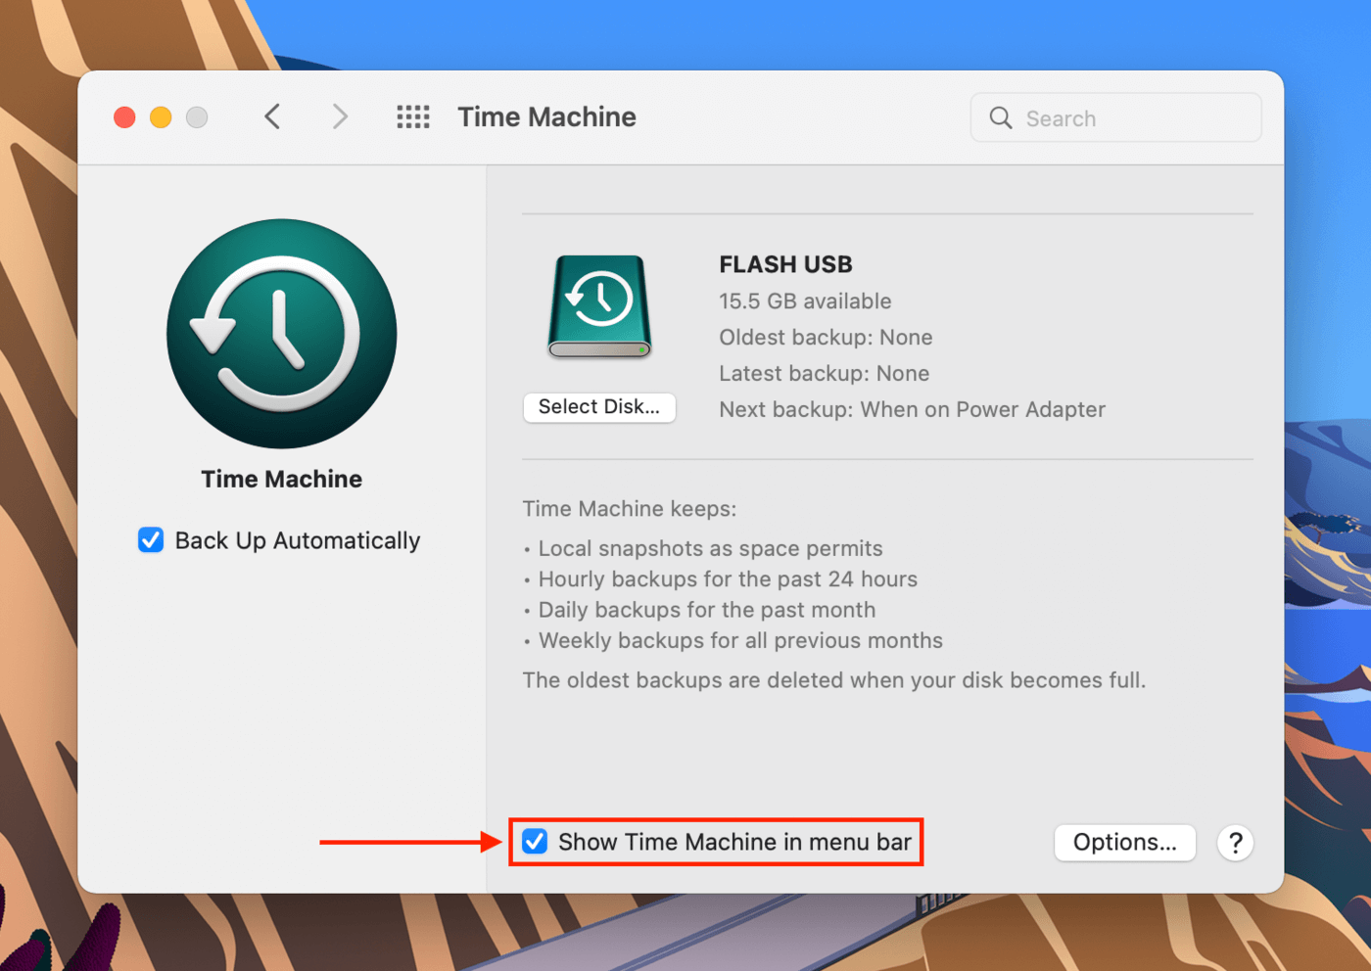Viewport: 1371px width, 971px height.
Task: Click the large Time Machine clock logo
Action: (x=282, y=334)
